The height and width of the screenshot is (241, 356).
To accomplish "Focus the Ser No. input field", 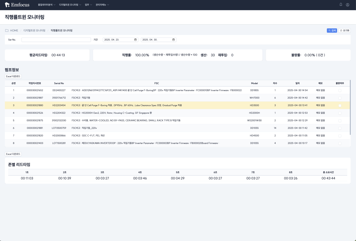I will [56, 40].
